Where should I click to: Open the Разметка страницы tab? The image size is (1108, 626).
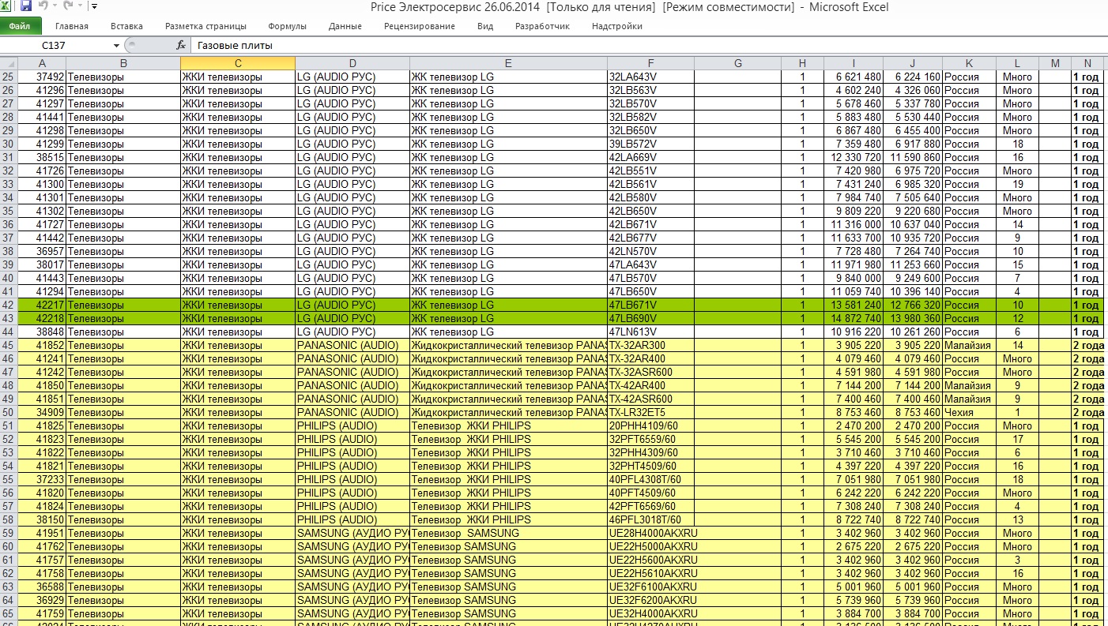205,26
